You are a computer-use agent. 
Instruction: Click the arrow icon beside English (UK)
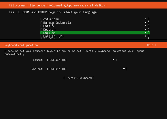[145, 36]
